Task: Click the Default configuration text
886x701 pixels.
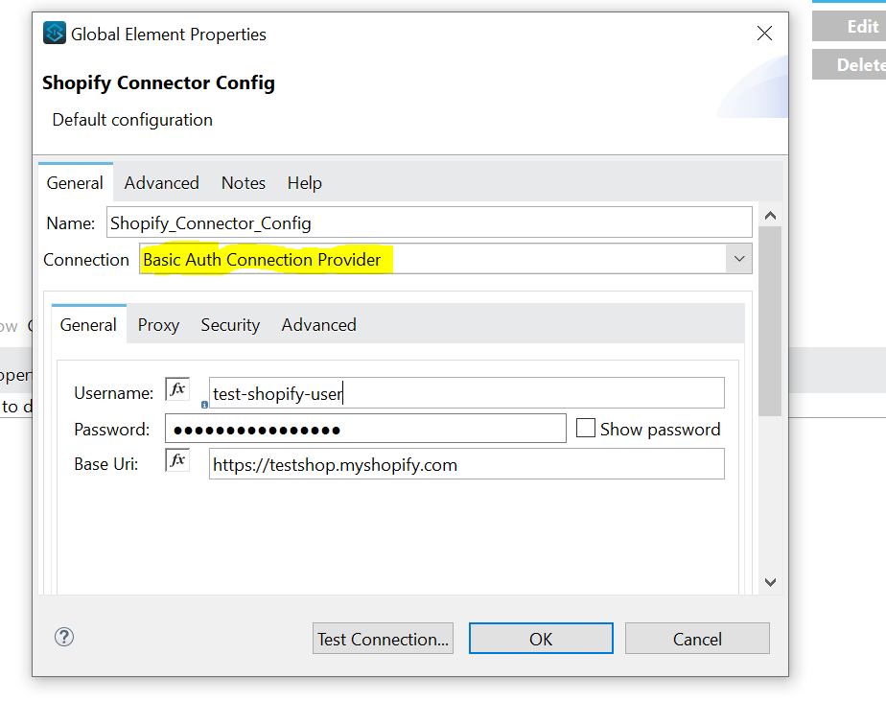Action: click(x=132, y=120)
